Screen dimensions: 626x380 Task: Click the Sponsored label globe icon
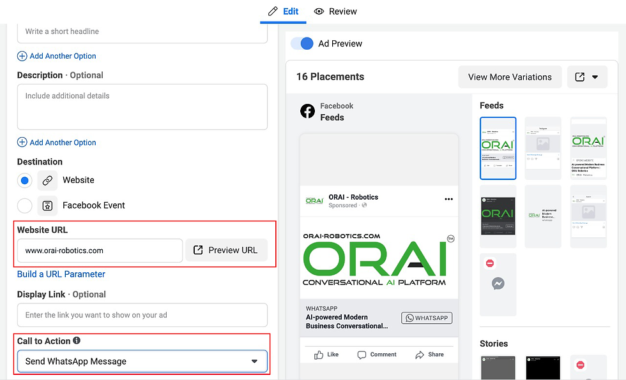click(364, 205)
